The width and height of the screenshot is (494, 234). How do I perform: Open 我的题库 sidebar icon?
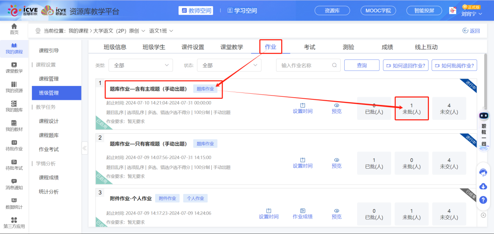[14, 103]
